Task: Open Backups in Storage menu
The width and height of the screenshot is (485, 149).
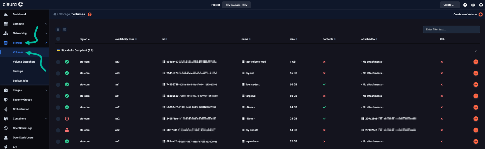Action: coord(18,71)
